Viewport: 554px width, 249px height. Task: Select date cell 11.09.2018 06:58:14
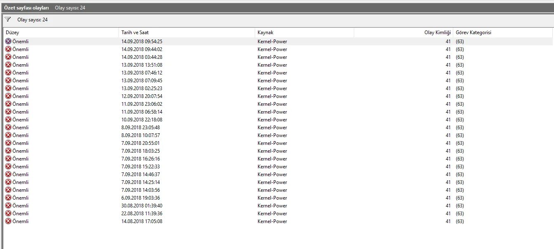(142, 112)
